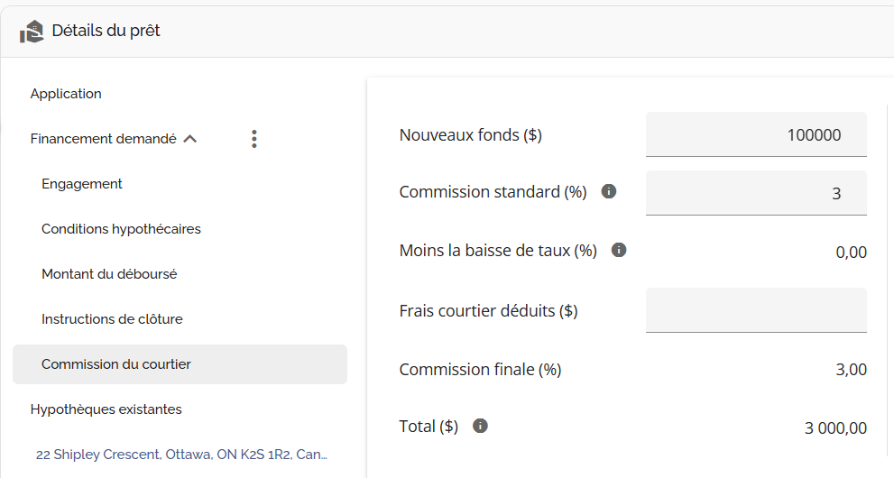Open the Application section
The height and width of the screenshot is (478, 894).
tap(66, 94)
